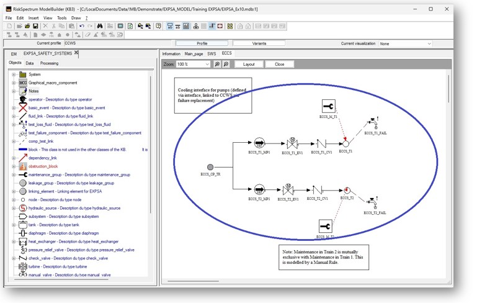Click the ECCS_T2_EV1 valve symbol
482x303 pixels.
[287, 189]
